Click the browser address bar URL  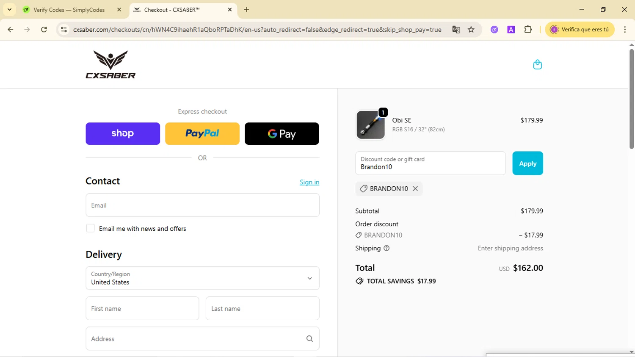click(257, 30)
